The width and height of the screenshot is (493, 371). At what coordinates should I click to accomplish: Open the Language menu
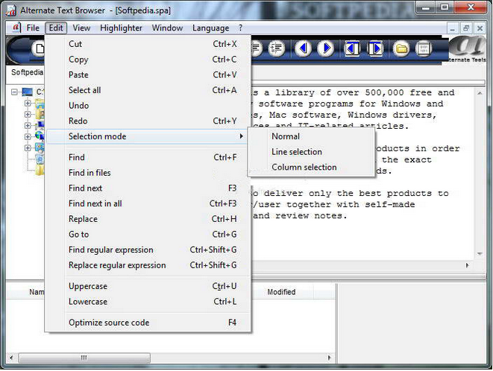point(210,28)
